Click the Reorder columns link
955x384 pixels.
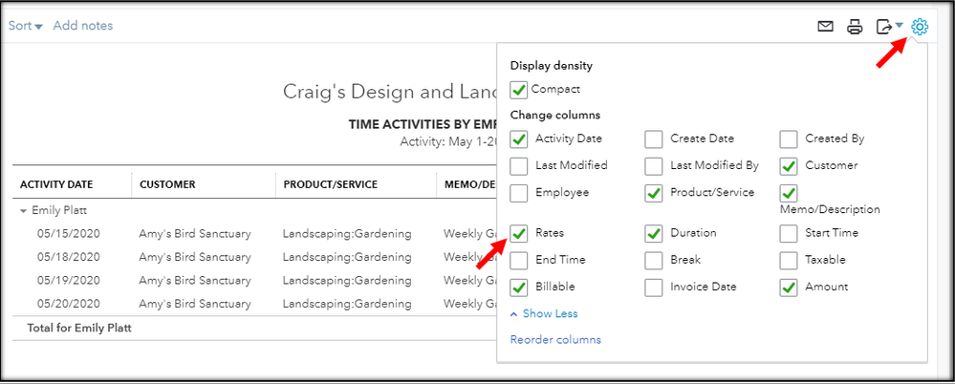[x=555, y=339]
